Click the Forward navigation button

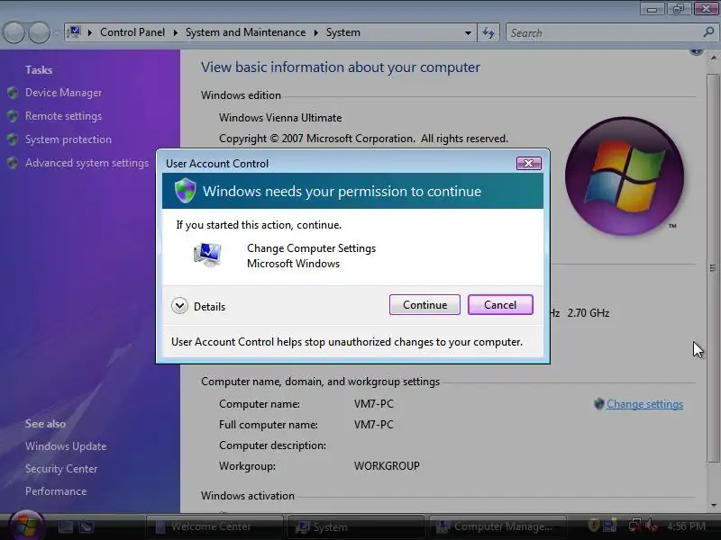point(39,33)
